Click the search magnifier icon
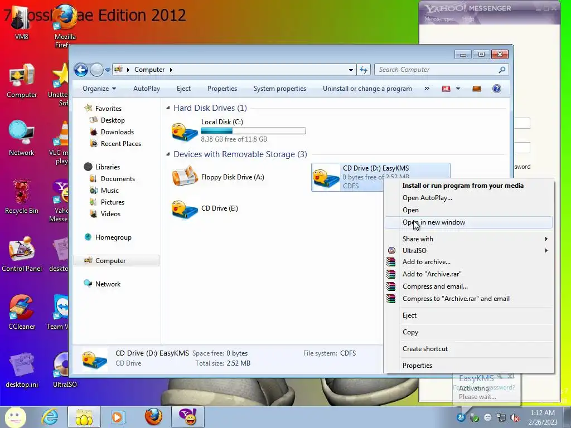Viewport: 571px width, 428px height. pyautogui.click(x=502, y=70)
